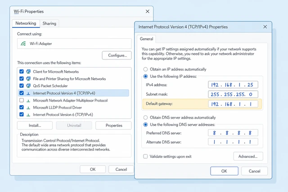Click the IPv4 protocol icon in list
The height and width of the screenshot is (192, 288).
click(x=28, y=94)
